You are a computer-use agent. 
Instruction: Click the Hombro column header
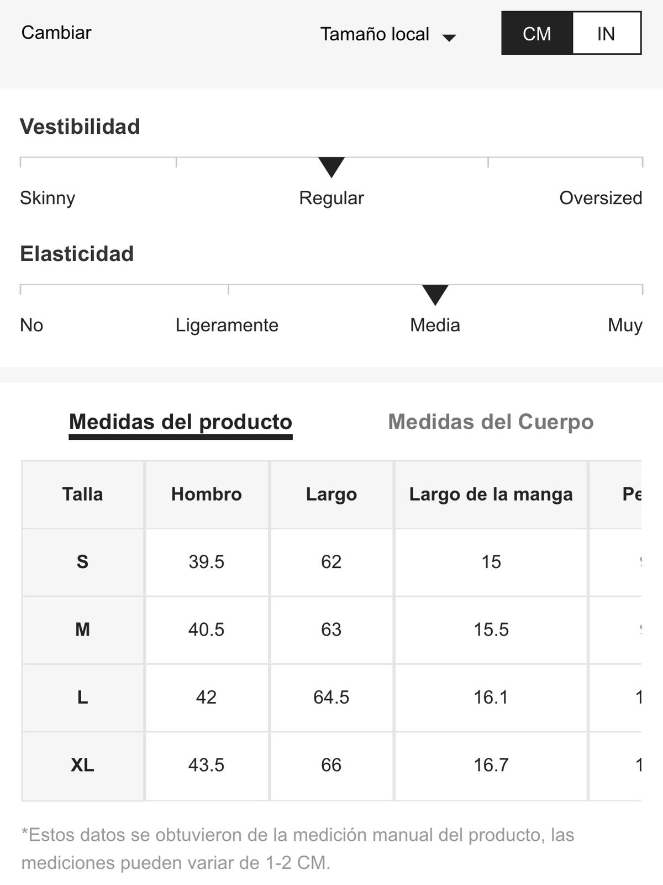[x=207, y=494]
